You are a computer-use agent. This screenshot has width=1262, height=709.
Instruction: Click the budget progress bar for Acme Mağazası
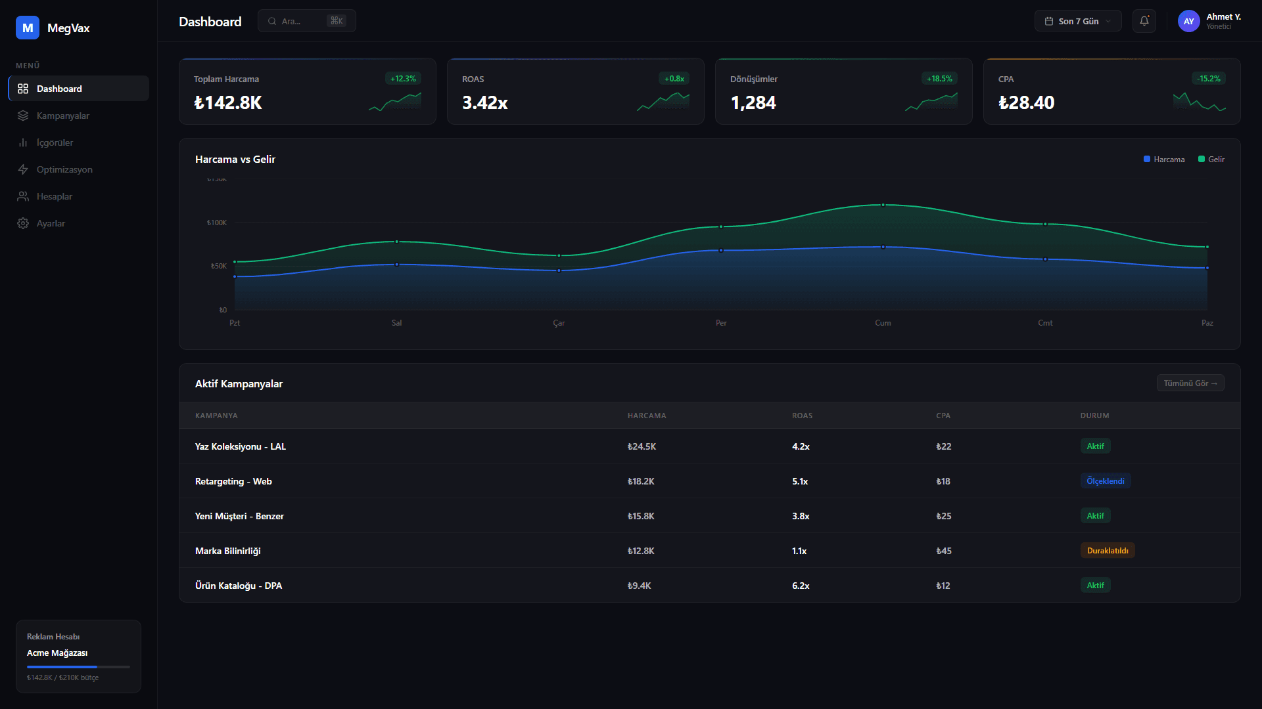(78, 667)
